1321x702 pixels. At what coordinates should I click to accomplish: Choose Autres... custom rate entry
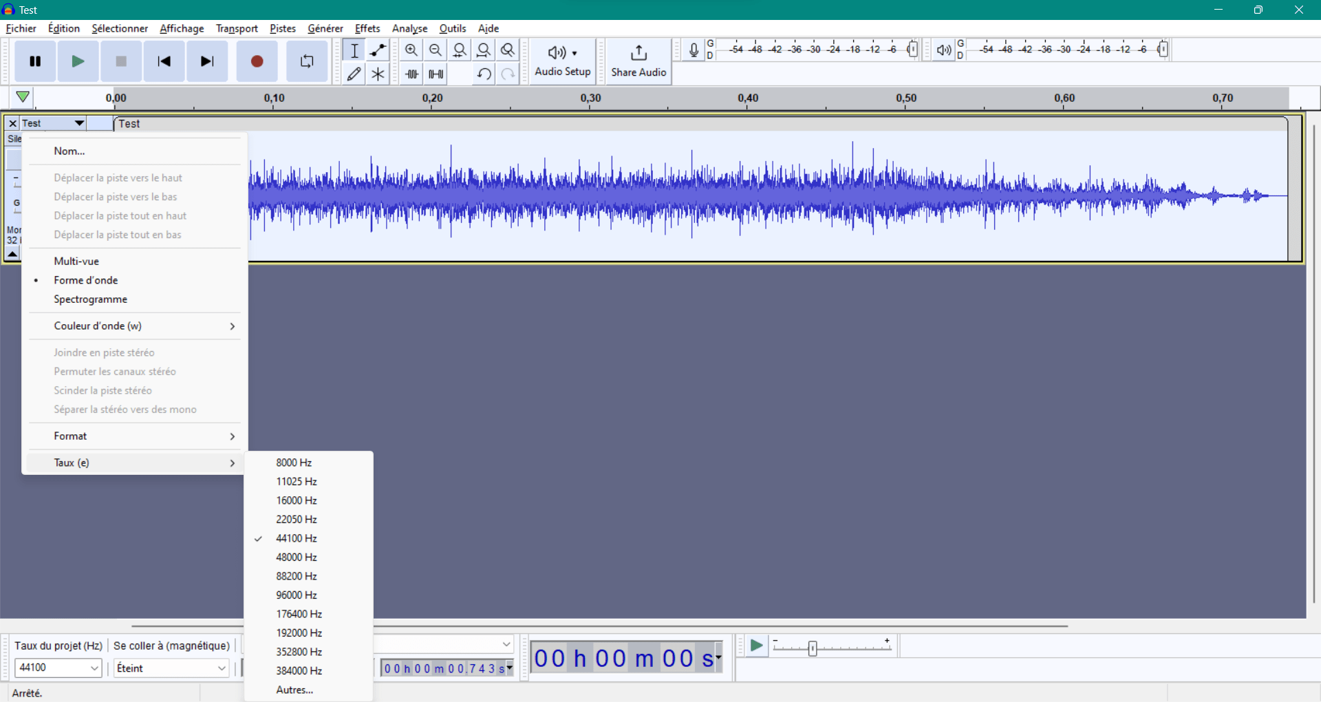point(308,690)
